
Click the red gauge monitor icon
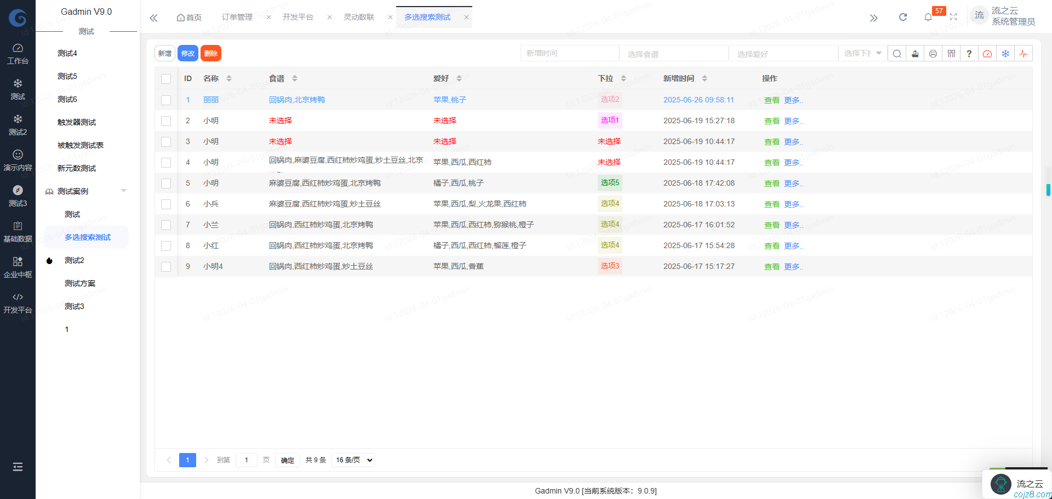(x=987, y=53)
